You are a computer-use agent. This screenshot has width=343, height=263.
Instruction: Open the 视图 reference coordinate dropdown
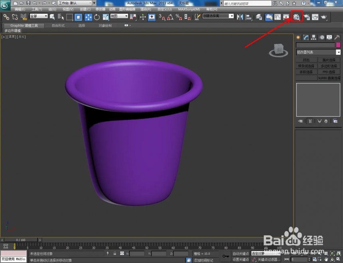coord(119,16)
